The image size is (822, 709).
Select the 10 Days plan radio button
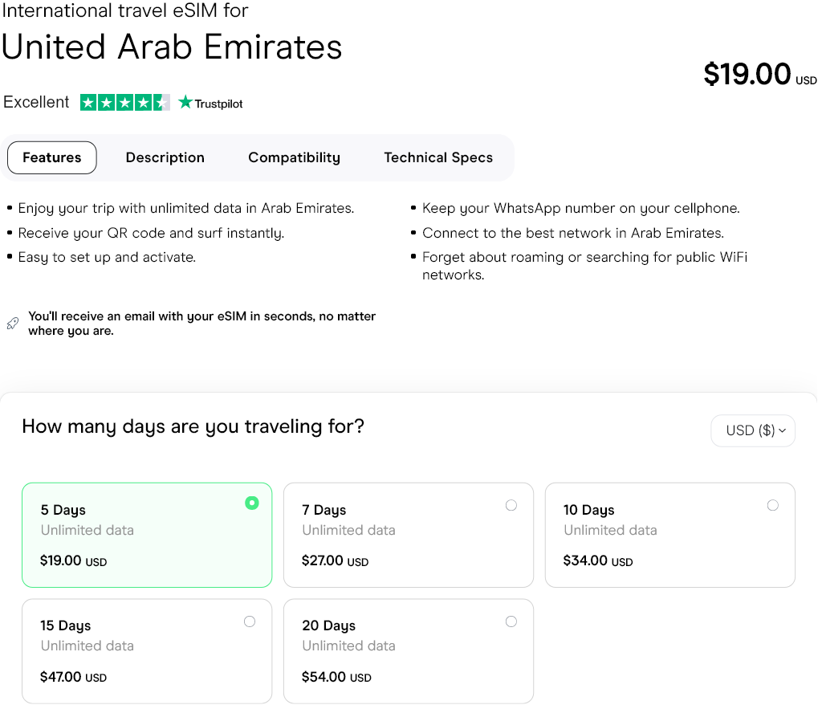(773, 505)
